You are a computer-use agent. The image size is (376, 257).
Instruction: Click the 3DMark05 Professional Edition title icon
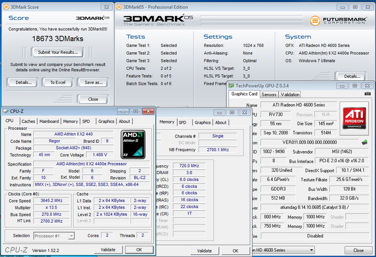pos(119,7)
